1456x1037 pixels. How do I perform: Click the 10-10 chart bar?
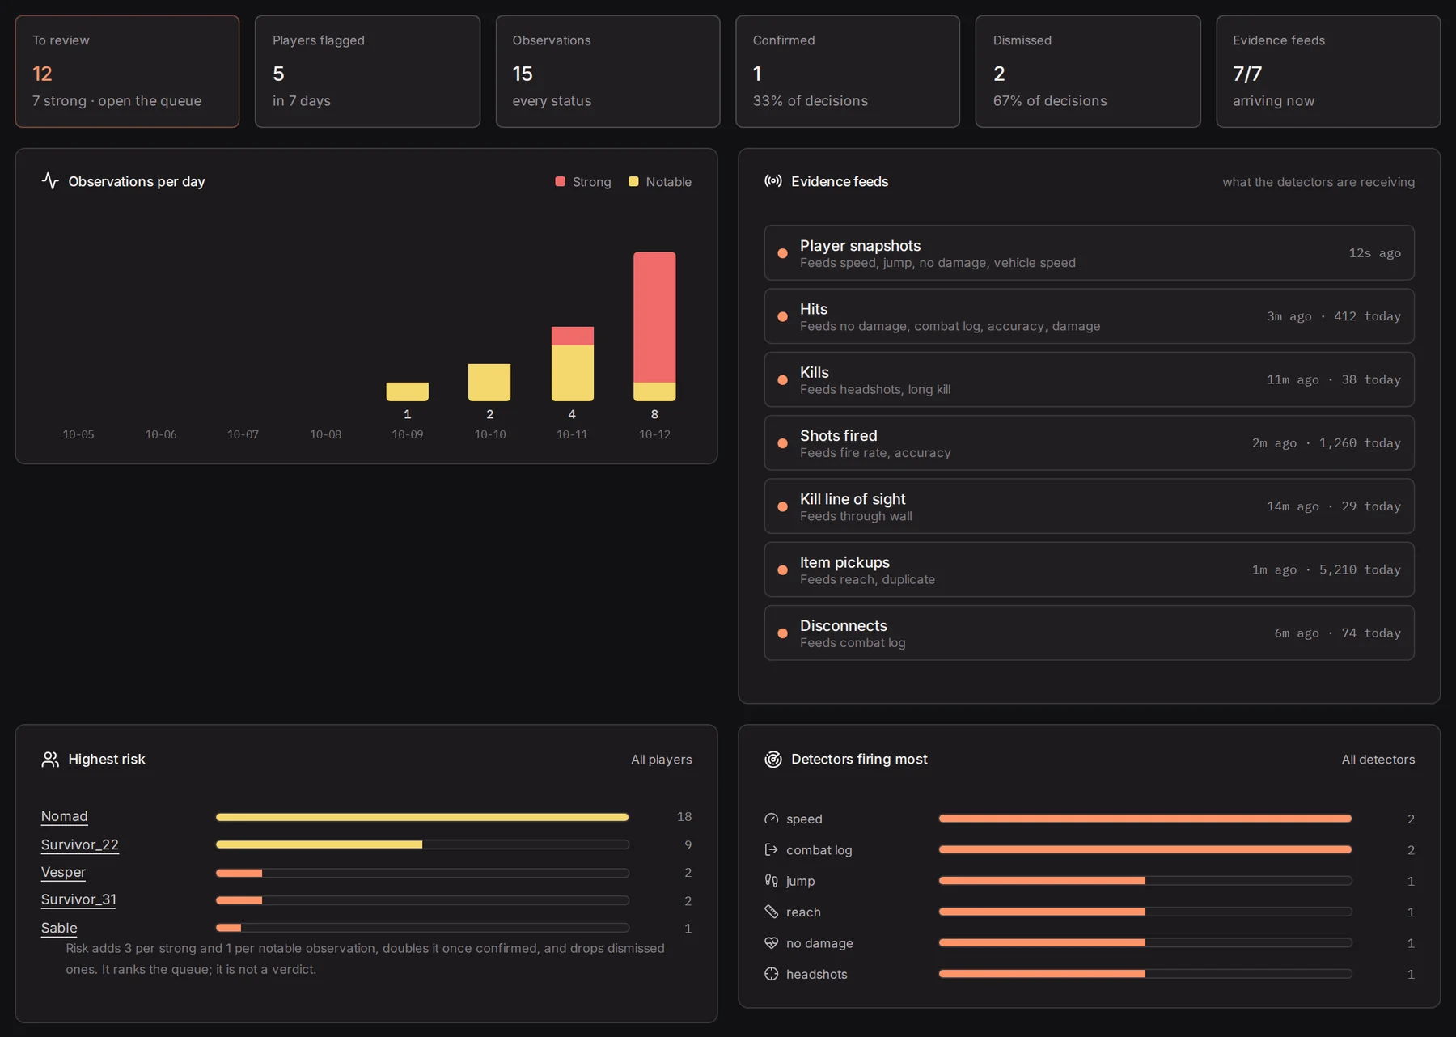click(x=489, y=382)
